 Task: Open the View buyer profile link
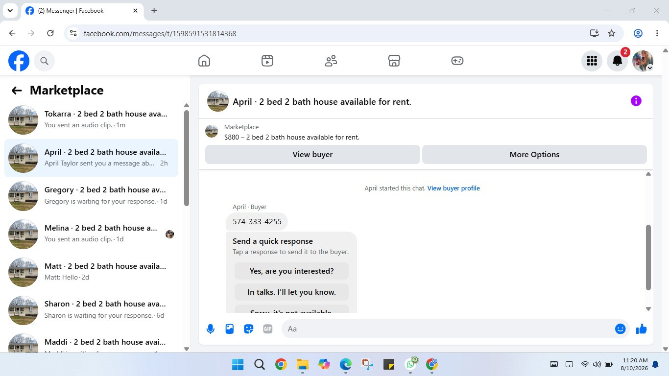(454, 188)
